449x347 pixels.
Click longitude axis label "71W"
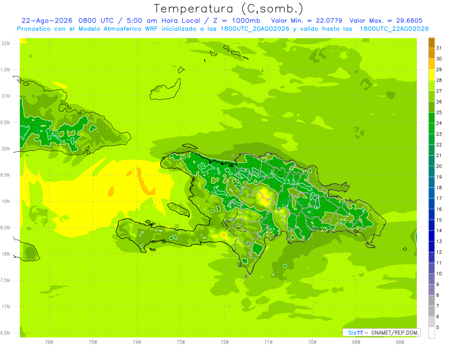click(x=268, y=342)
